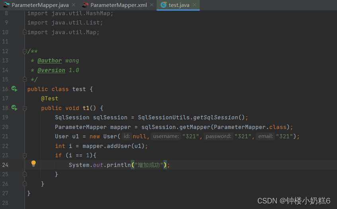Click the if keyword on line 23

pyautogui.click(x=58, y=155)
